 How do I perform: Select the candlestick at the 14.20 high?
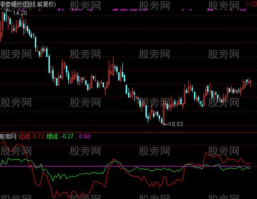[7, 16]
